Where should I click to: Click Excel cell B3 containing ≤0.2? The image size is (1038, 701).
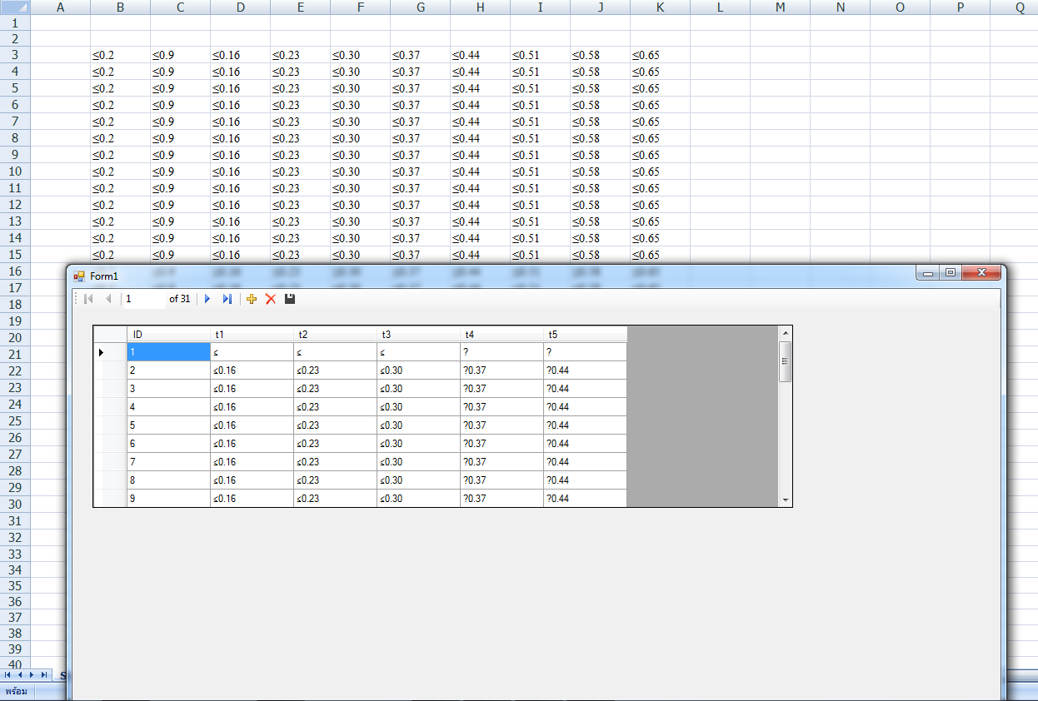click(121, 55)
